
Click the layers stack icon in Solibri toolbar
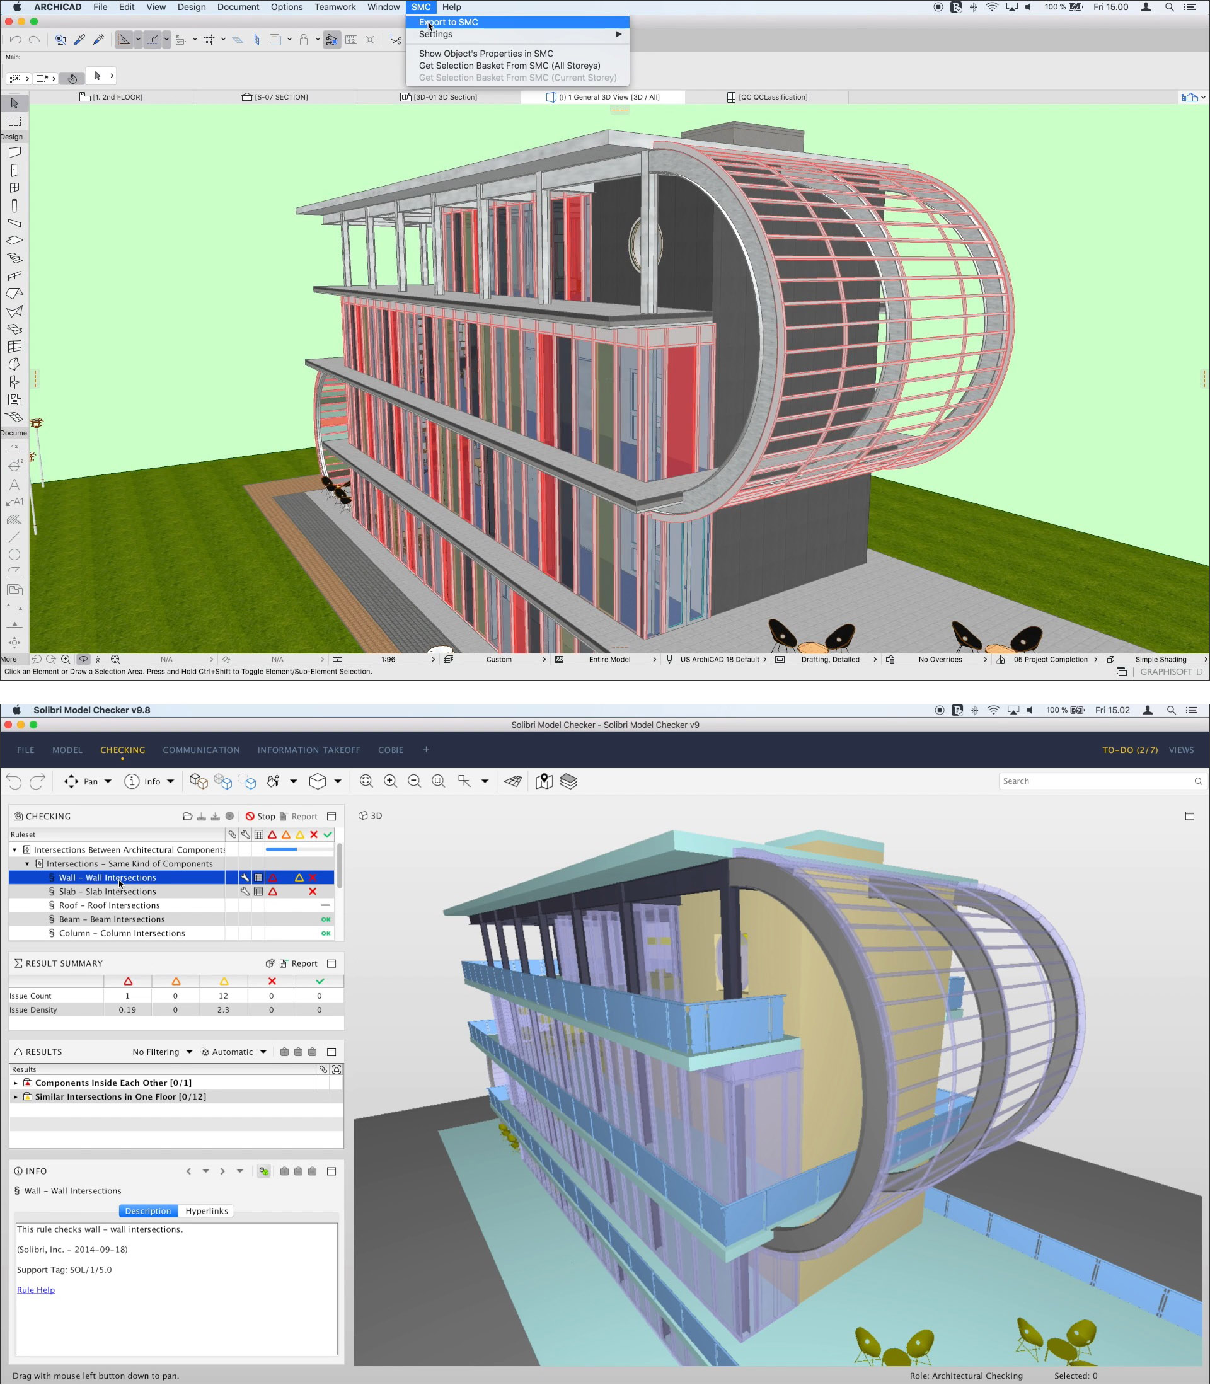[568, 781]
